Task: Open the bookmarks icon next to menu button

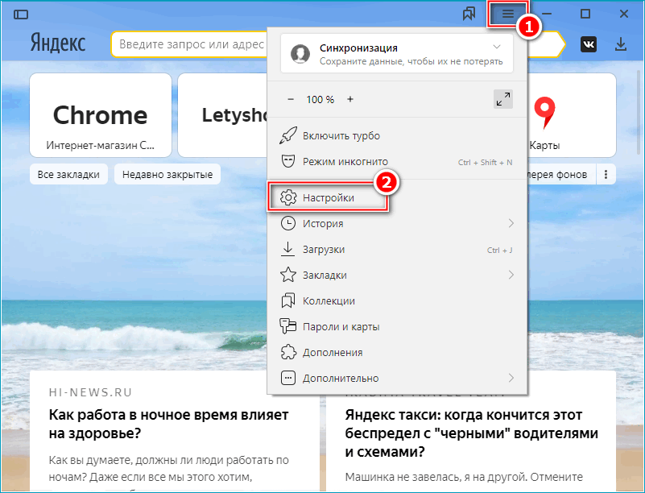Action: pyautogui.click(x=469, y=14)
